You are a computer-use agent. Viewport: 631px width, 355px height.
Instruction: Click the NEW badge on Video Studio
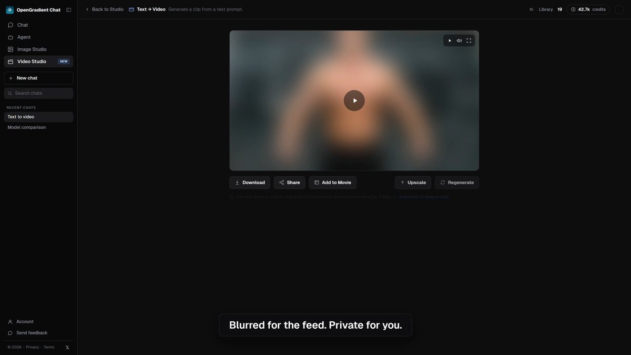[x=64, y=62]
